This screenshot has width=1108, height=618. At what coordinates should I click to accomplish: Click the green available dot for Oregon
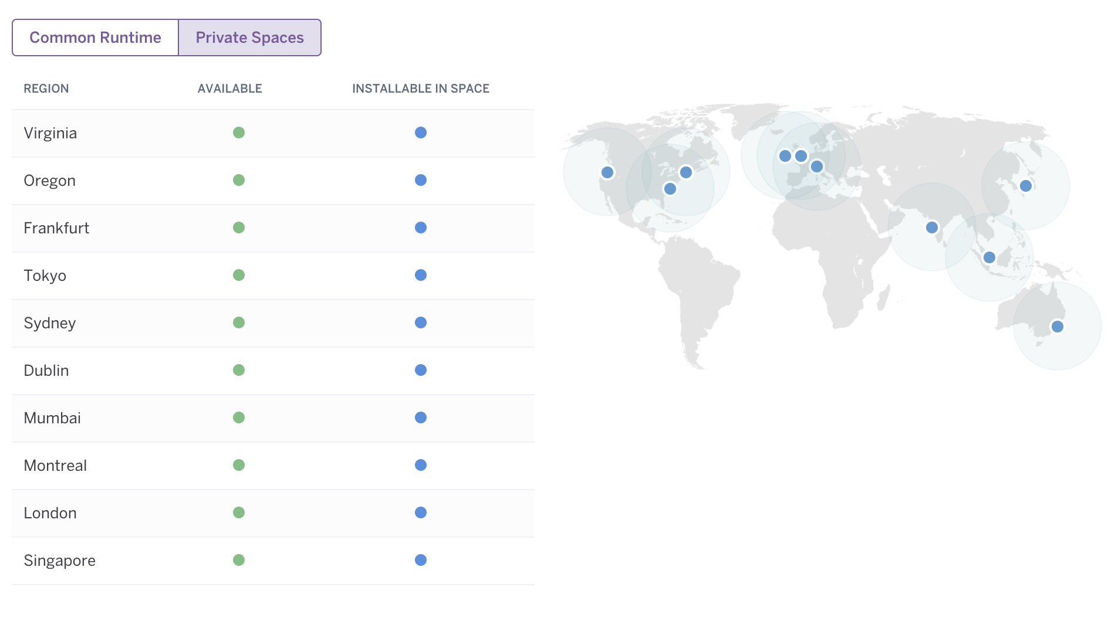point(239,180)
